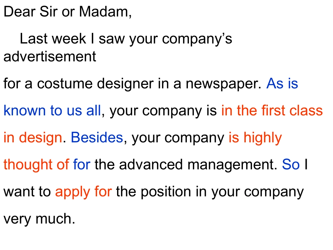Click the red phrase 'in the first class'
This screenshot has height=250, width=333.
272,111
